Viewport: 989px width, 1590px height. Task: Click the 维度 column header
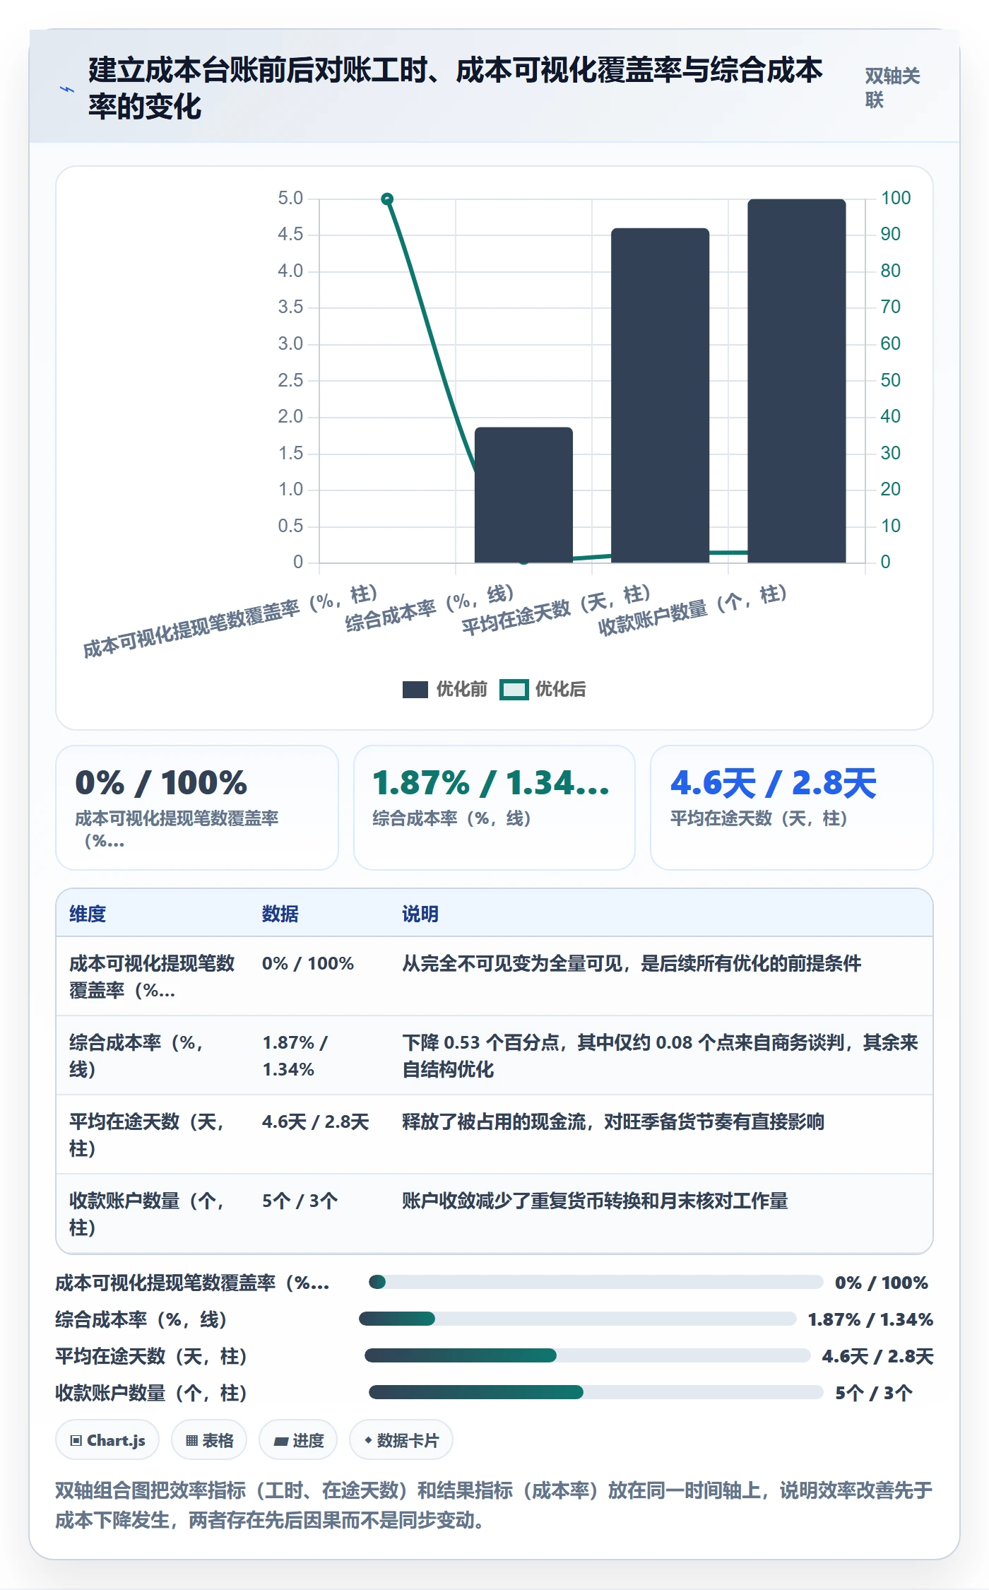88,914
